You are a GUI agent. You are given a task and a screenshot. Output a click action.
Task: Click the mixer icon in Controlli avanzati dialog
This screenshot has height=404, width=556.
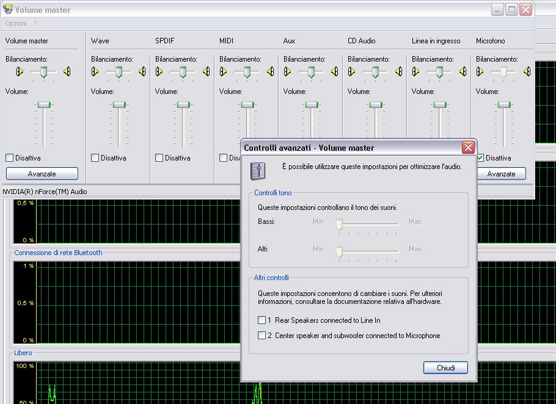pyautogui.click(x=258, y=171)
